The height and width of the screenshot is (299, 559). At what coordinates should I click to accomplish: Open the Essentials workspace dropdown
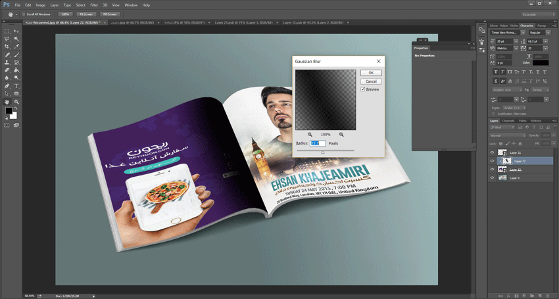[x=539, y=14]
